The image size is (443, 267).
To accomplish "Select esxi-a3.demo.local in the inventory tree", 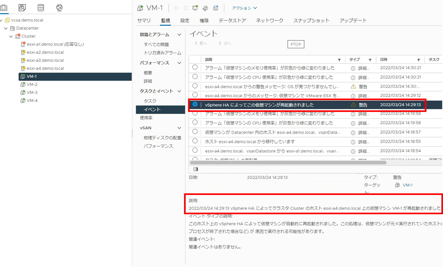I will coord(45,60).
